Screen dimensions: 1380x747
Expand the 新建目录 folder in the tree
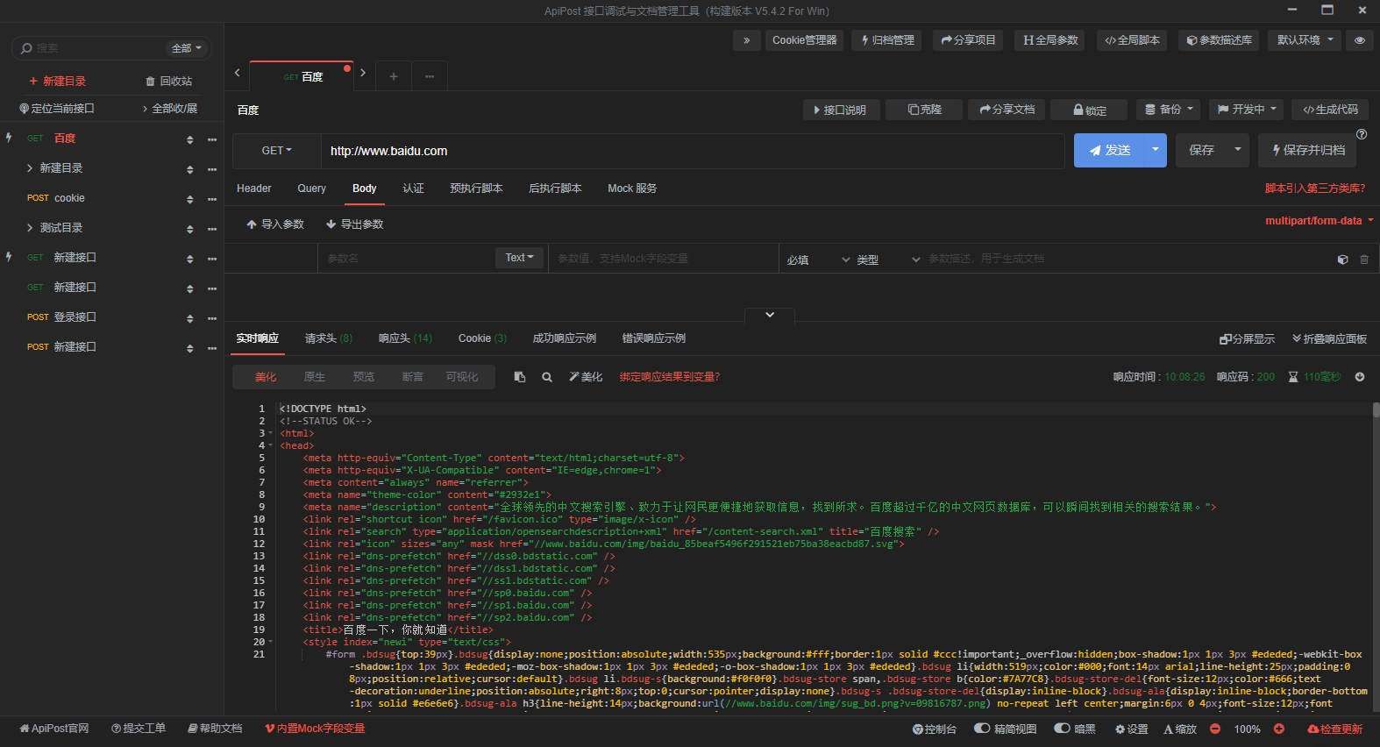tap(30, 168)
